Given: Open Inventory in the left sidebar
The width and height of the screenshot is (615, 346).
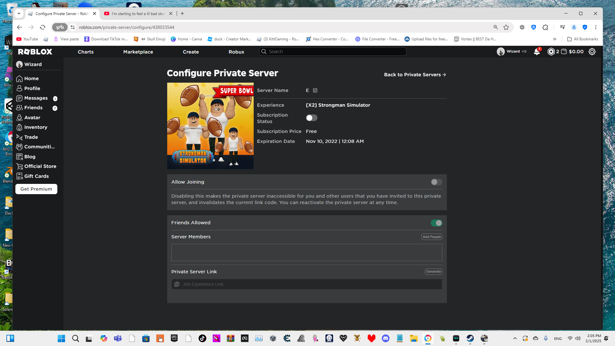Looking at the screenshot, I should point(36,127).
